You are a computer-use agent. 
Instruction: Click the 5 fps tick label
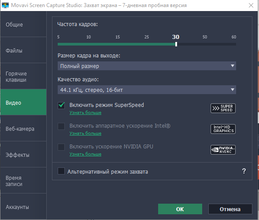coord(58,37)
